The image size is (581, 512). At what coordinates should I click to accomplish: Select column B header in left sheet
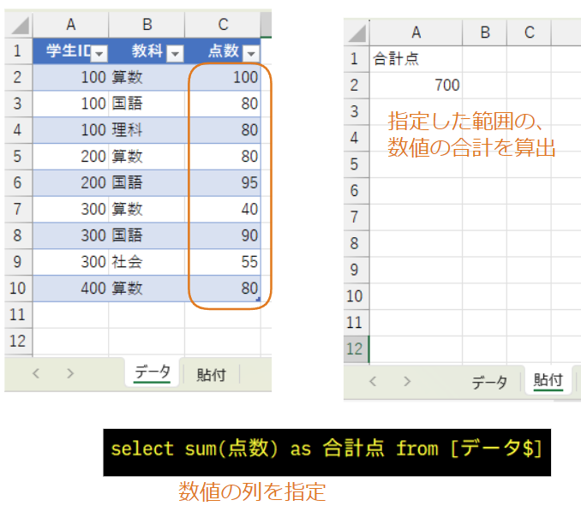[147, 25]
